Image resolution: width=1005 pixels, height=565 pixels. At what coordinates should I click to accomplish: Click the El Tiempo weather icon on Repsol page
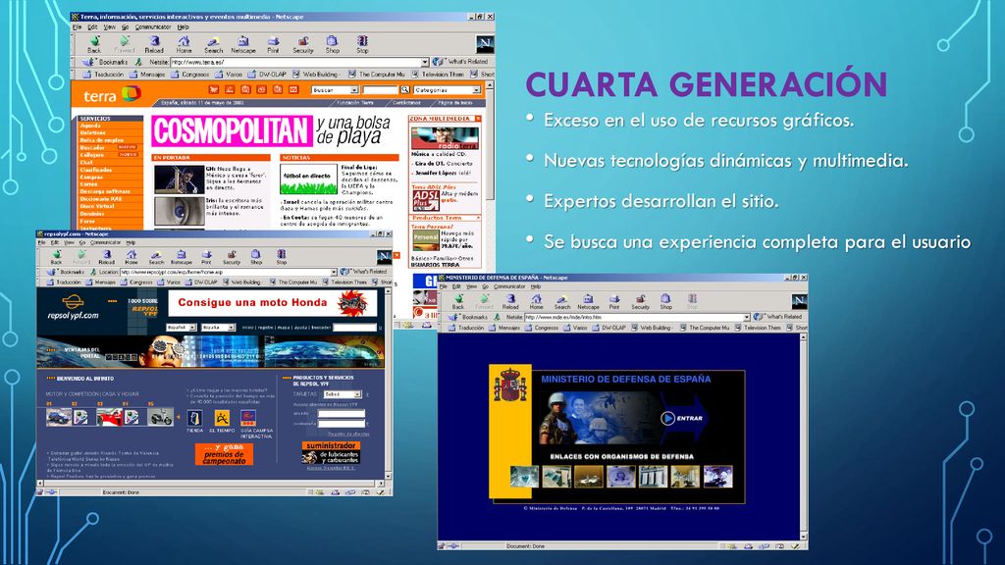pos(222,418)
